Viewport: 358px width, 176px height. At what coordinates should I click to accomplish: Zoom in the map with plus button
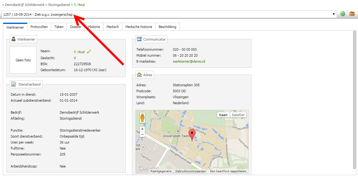point(142,129)
